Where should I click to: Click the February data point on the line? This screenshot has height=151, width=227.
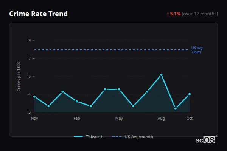77,102
